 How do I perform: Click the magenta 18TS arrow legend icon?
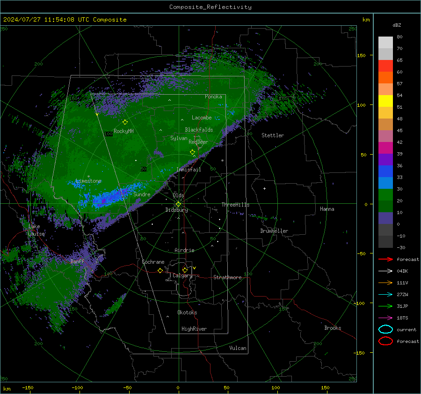pyautogui.click(x=385, y=318)
